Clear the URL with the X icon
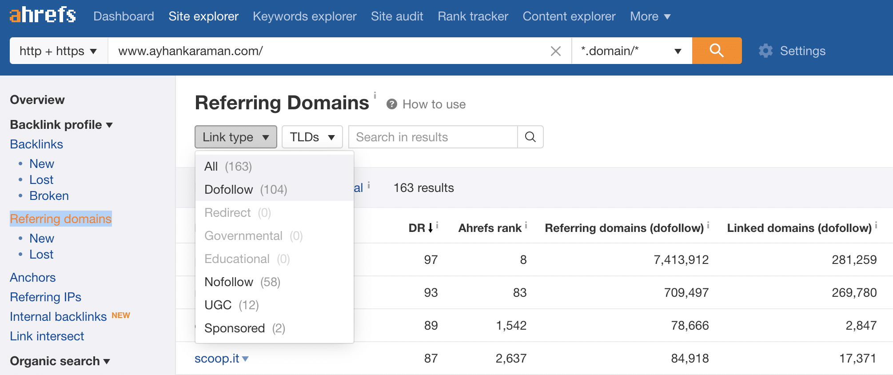The width and height of the screenshot is (893, 375). click(x=555, y=51)
